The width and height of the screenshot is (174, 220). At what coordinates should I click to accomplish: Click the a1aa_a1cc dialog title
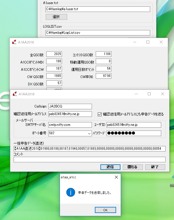pyautogui.click(x=68, y=177)
